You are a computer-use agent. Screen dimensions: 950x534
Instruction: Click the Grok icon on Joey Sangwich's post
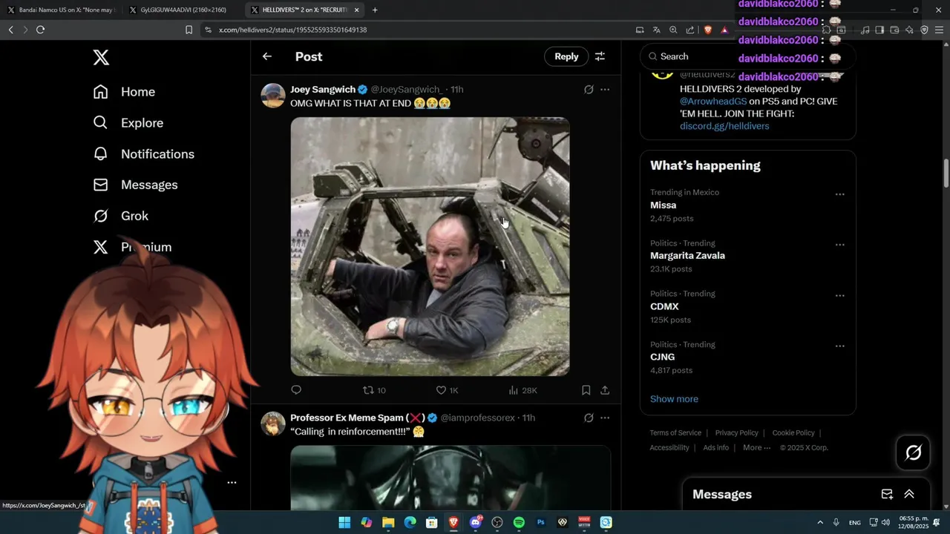[589, 89]
